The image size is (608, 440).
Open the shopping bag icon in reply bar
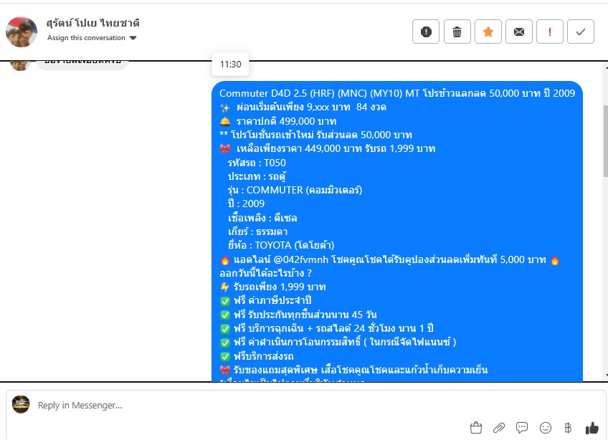[476, 428]
